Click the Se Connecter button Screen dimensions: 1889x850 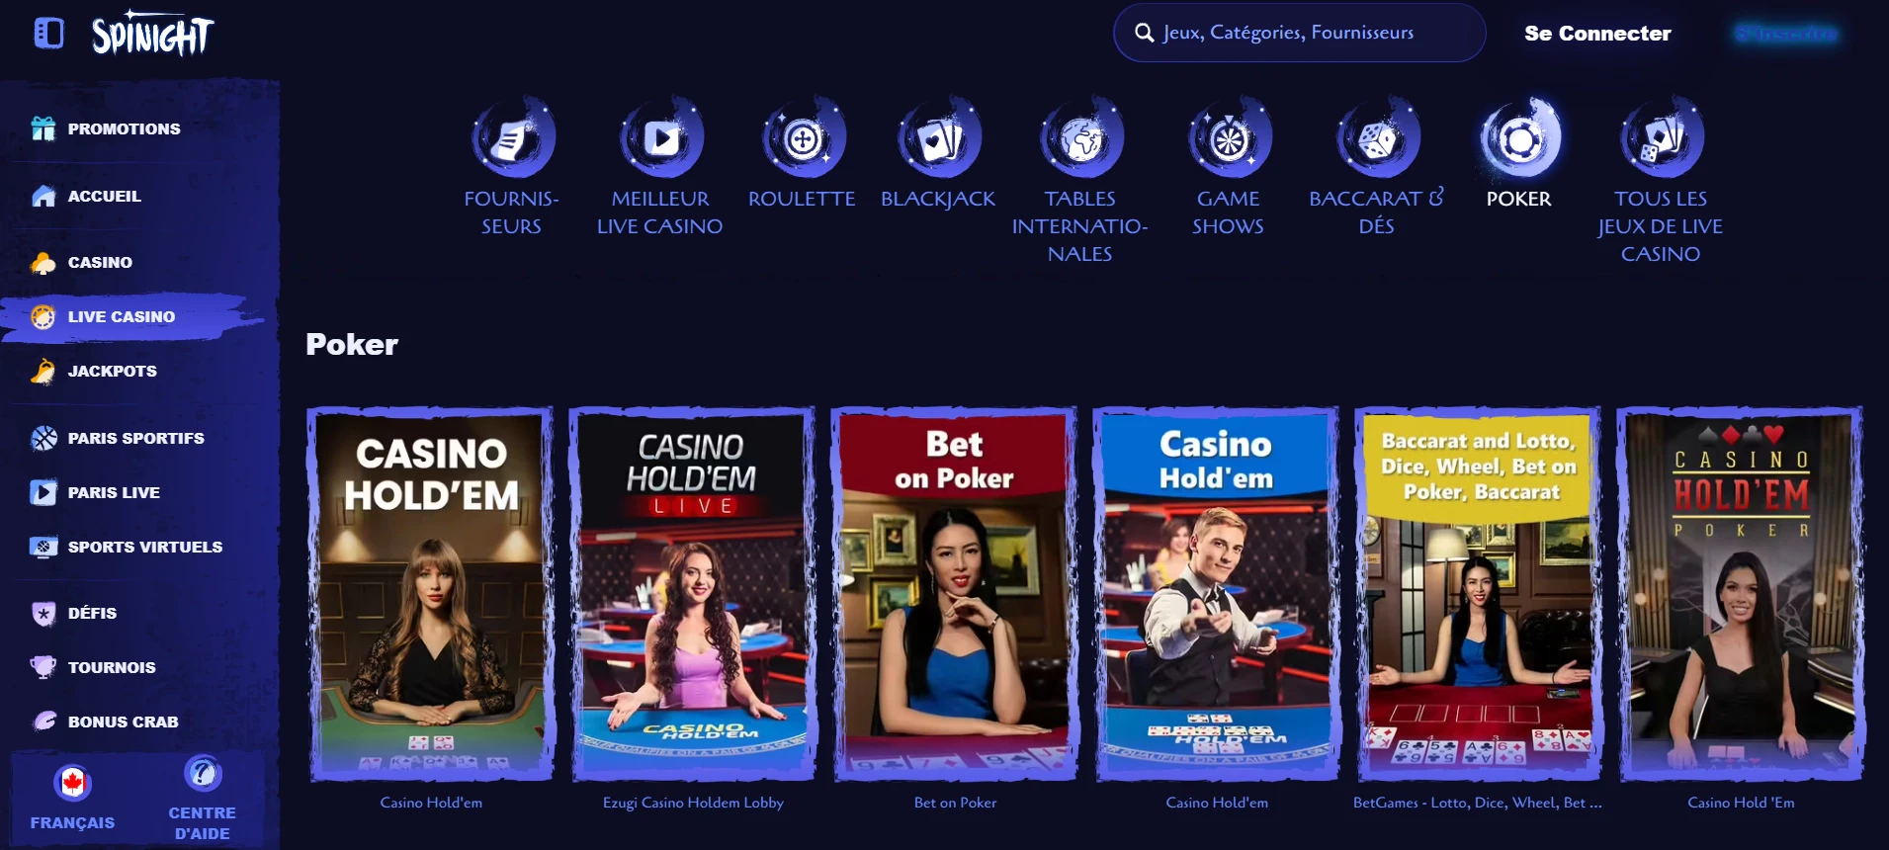pyautogui.click(x=1597, y=34)
